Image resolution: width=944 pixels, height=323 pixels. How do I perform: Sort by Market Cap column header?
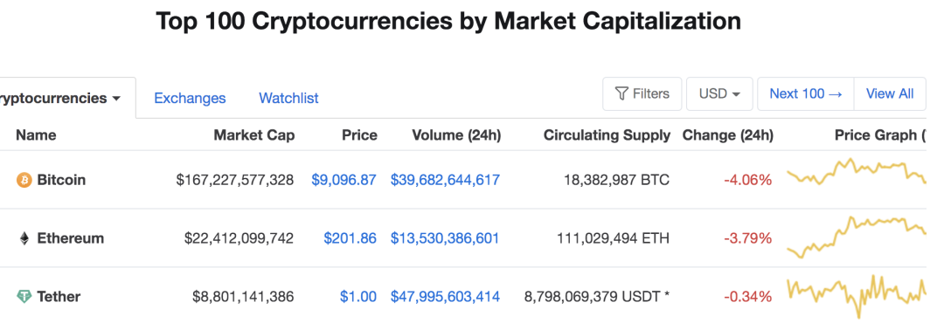(254, 135)
